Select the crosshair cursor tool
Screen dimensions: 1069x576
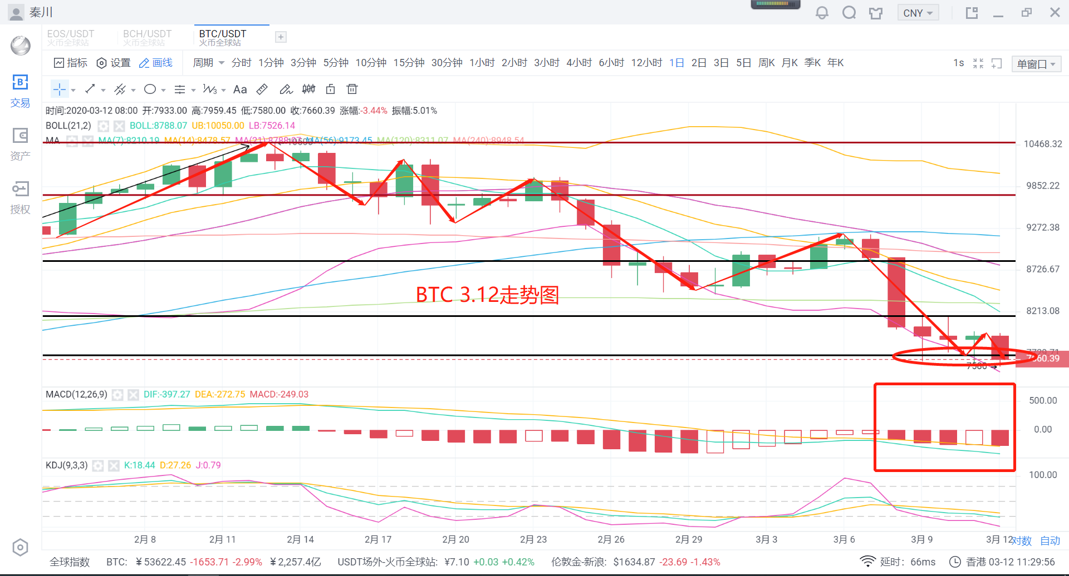click(60, 90)
